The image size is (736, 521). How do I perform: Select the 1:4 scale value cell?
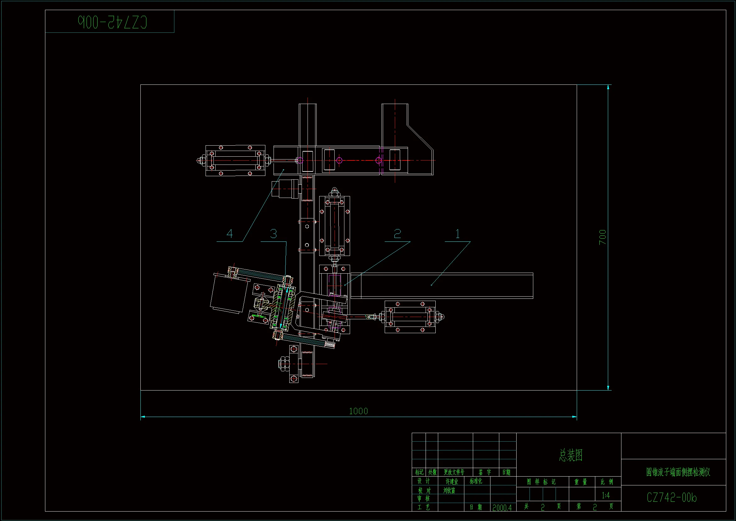606,495
